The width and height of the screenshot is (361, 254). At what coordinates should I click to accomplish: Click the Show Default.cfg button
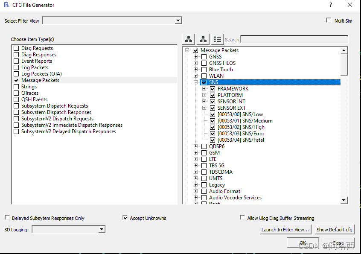pyautogui.click(x=334, y=230)
